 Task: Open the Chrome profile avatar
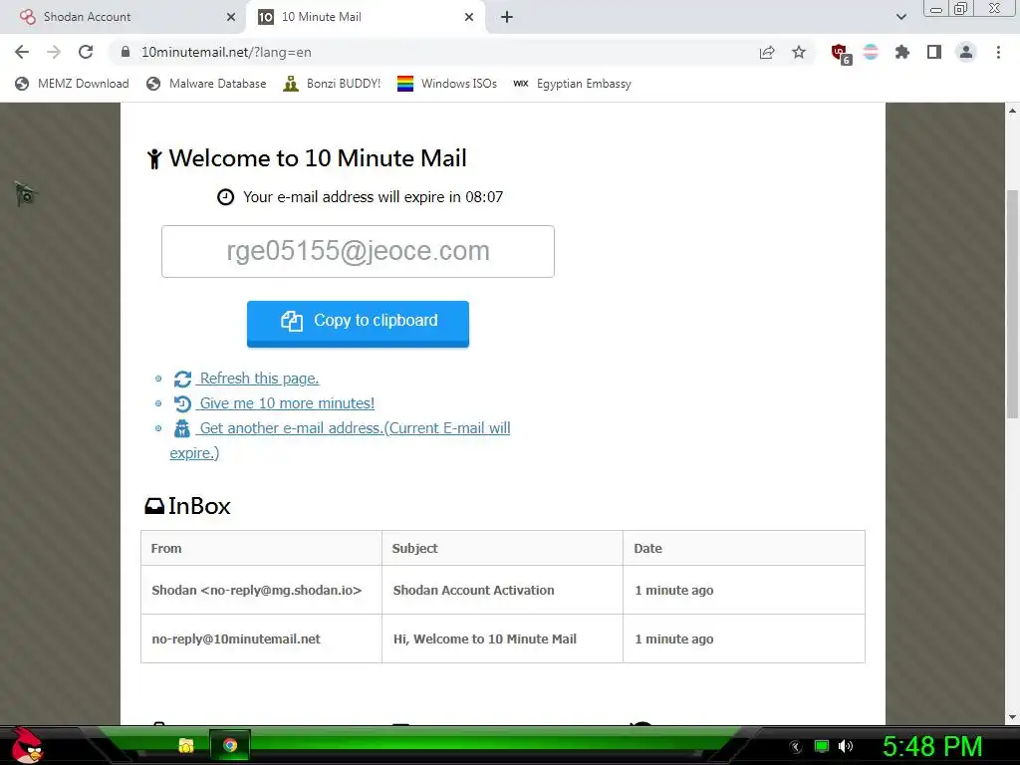point(966,52)
